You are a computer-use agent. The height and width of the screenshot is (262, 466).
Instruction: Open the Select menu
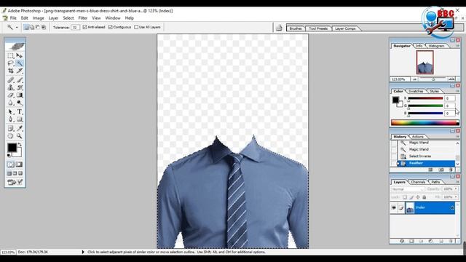(x=68, y=18)
